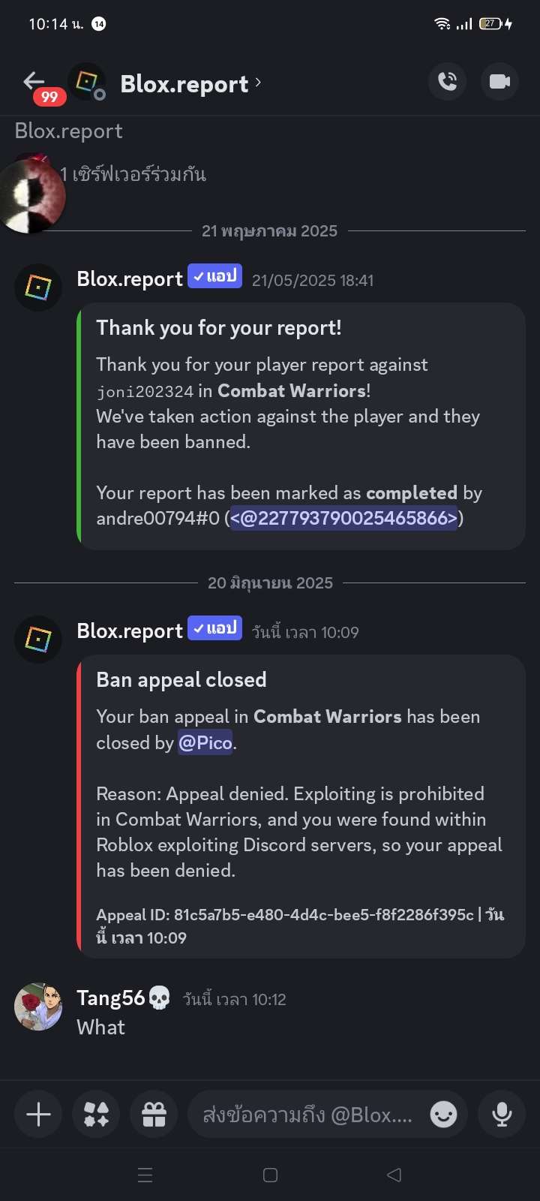This screenshot has width=540, height=1201.
Task: Open the apps launcher icon beside plus
Action: [x=96, y=1115]
